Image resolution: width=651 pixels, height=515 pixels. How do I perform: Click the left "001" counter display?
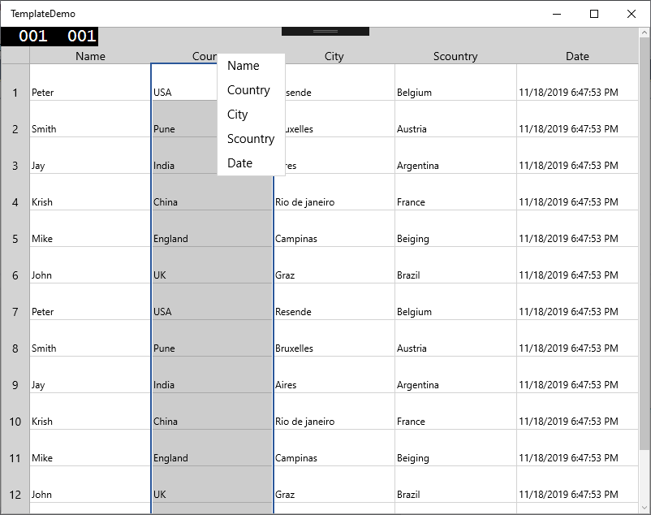click(33, 36)
